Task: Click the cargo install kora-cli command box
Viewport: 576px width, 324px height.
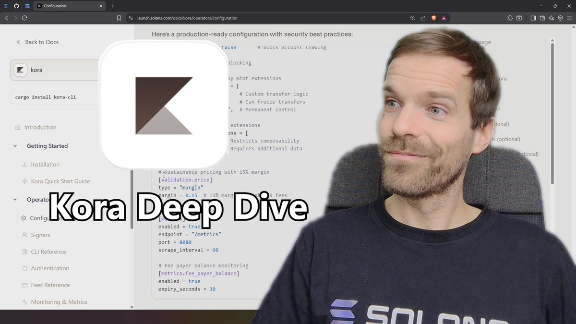Action: point(54,97)
